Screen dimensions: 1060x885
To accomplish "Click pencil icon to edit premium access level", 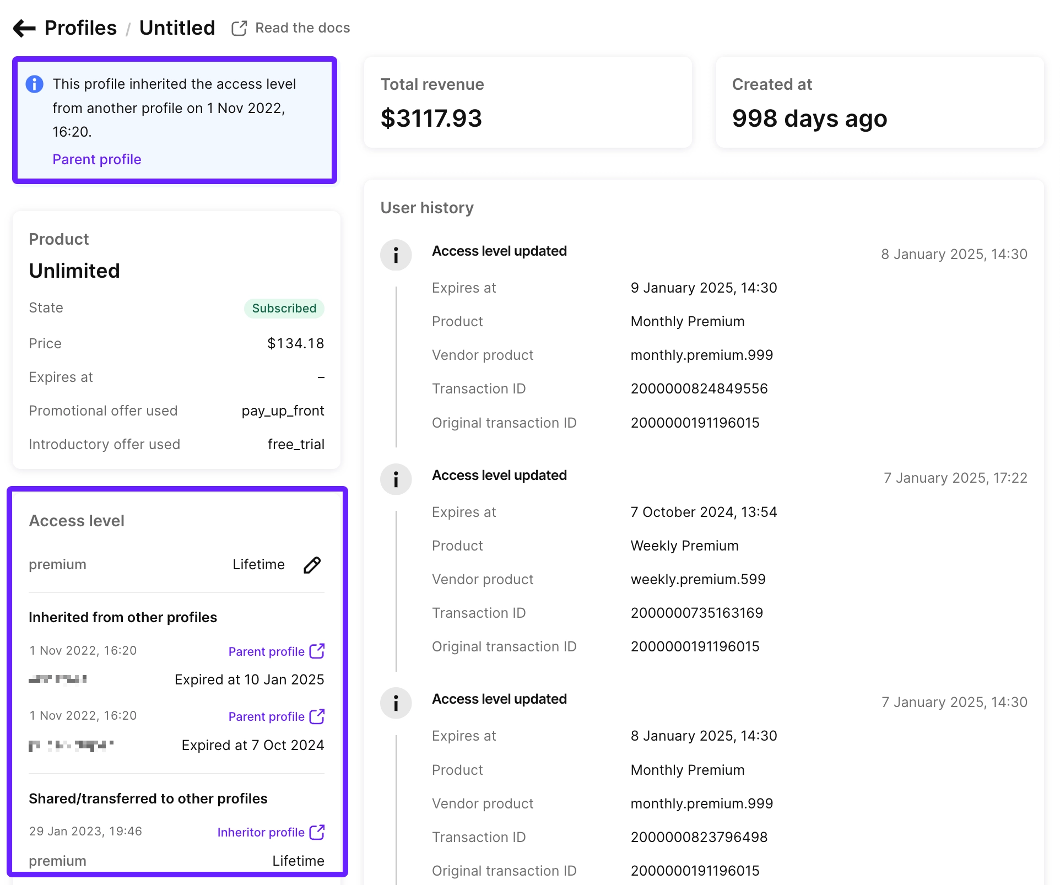I will click(312, 565).
